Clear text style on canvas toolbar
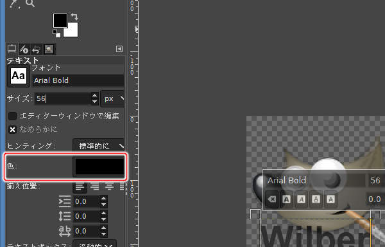Screen dimensions: 385x247 click(272, 199)
